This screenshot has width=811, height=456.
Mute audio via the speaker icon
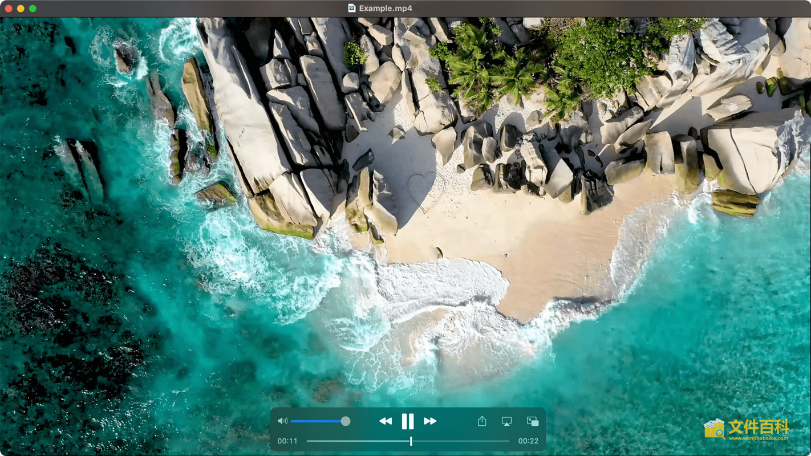click(x=282, y=421)
